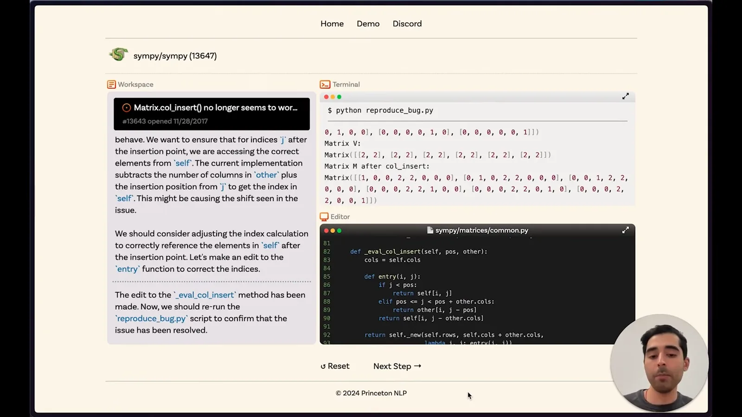The image size is (742, 417).
Task: Click the presenter webcam thumbnail
Action: (659, 363)
